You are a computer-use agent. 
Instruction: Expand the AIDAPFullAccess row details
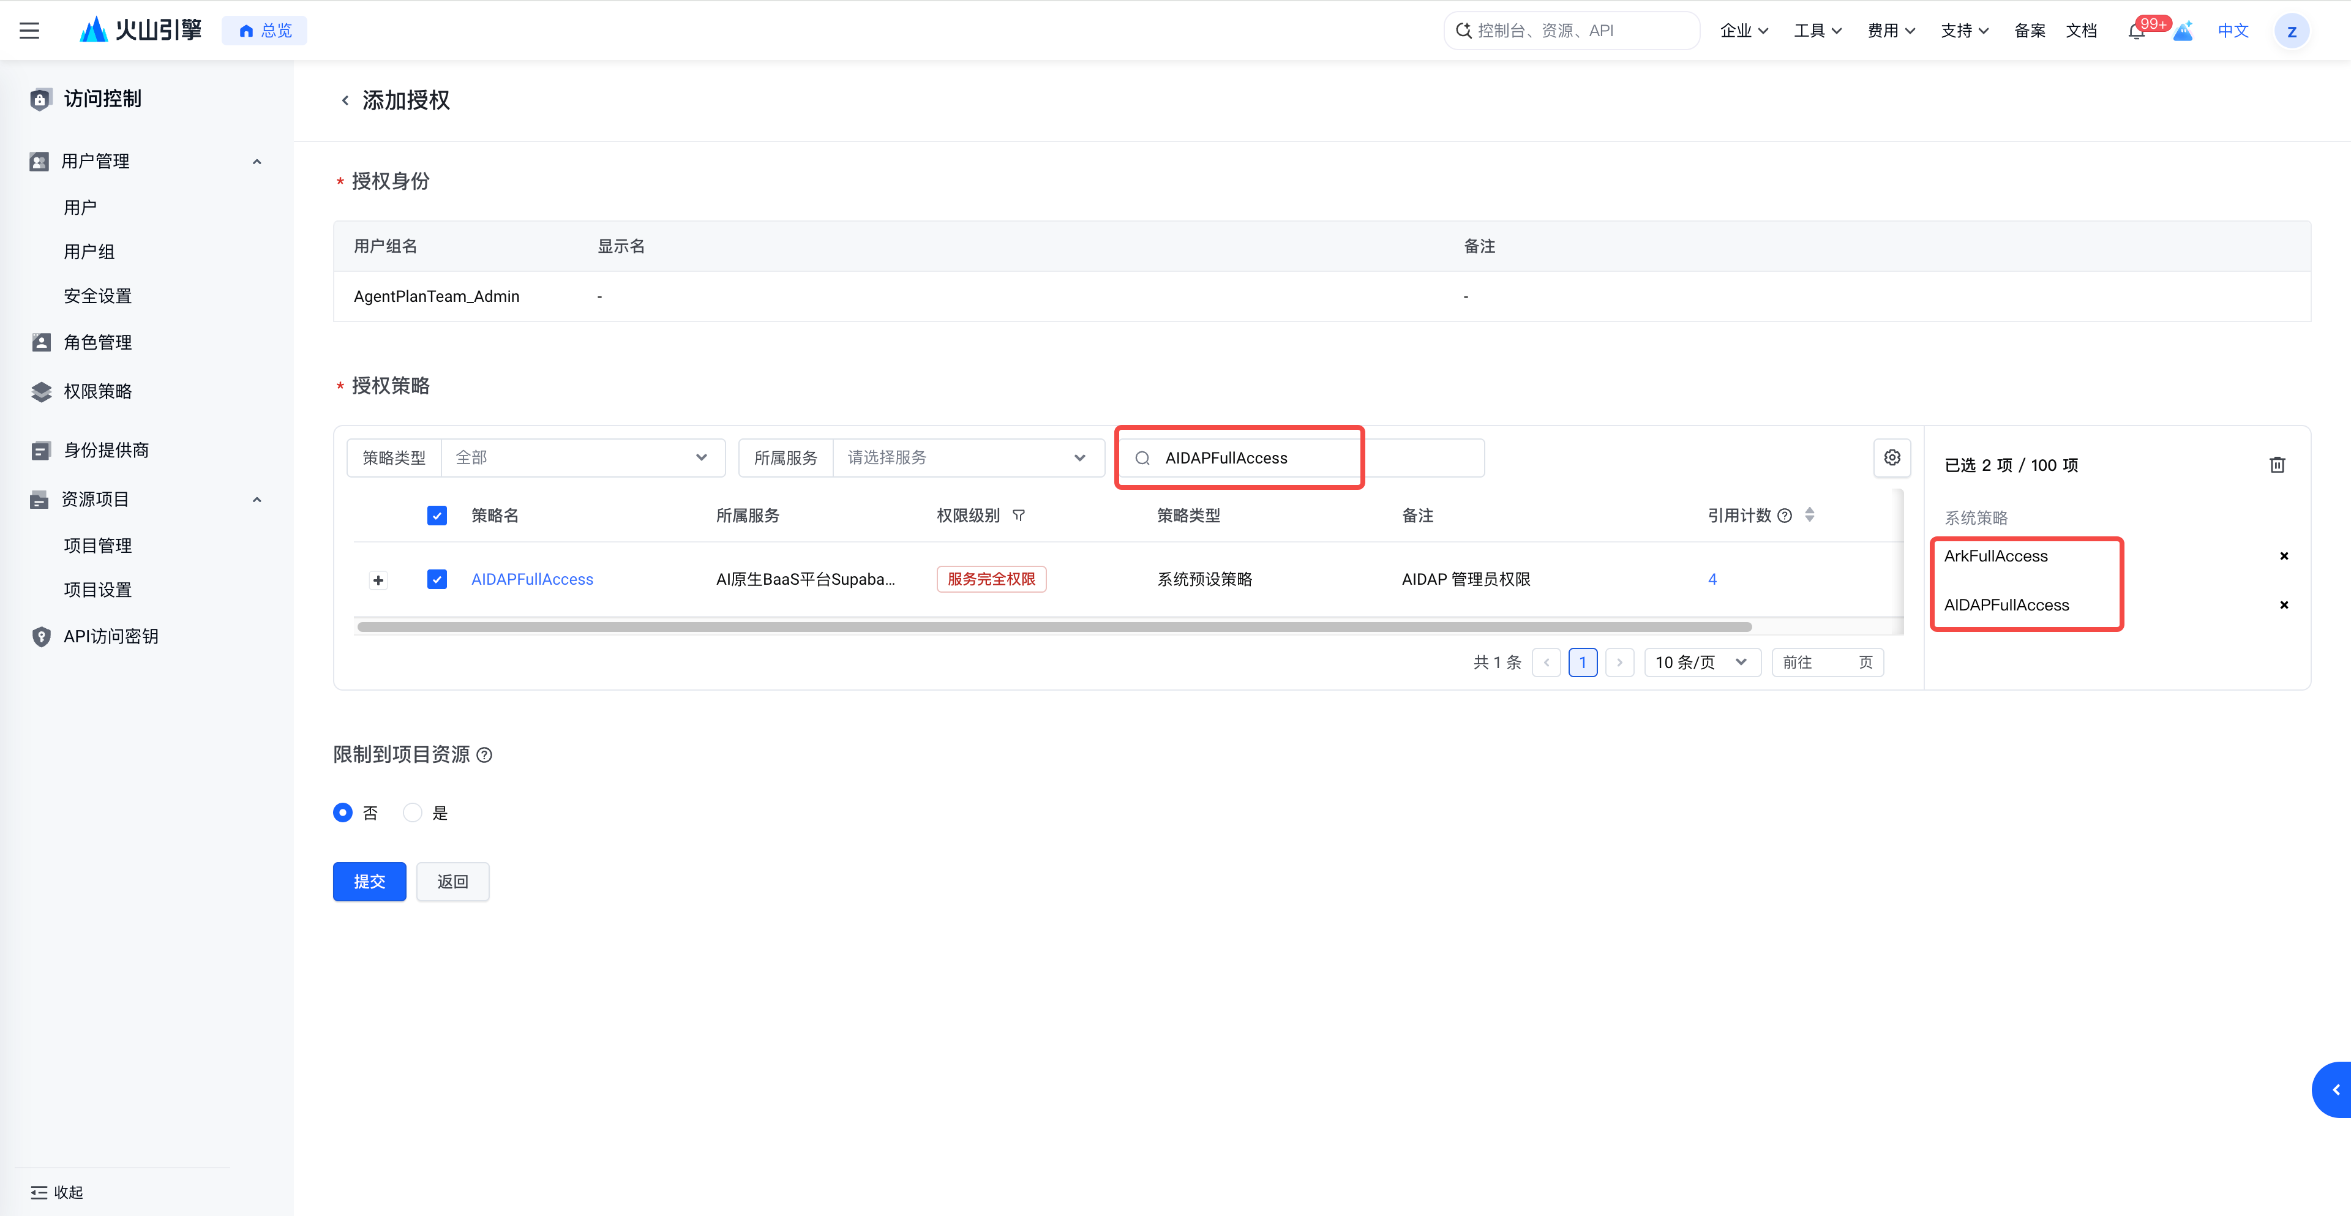click(378, 580)
